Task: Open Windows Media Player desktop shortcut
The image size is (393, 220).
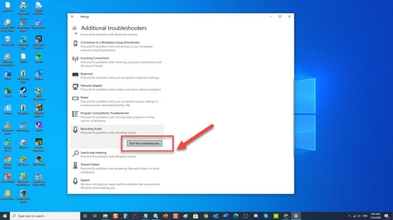Action: [7, 59]
